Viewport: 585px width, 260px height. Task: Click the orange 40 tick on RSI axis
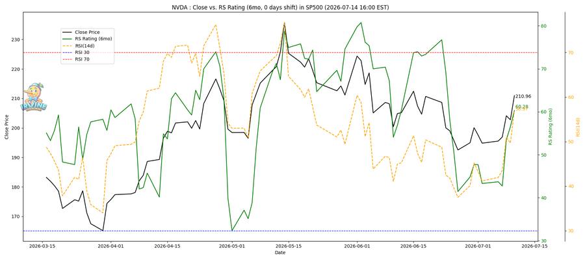pyautogui.click(x=571, y=187)
